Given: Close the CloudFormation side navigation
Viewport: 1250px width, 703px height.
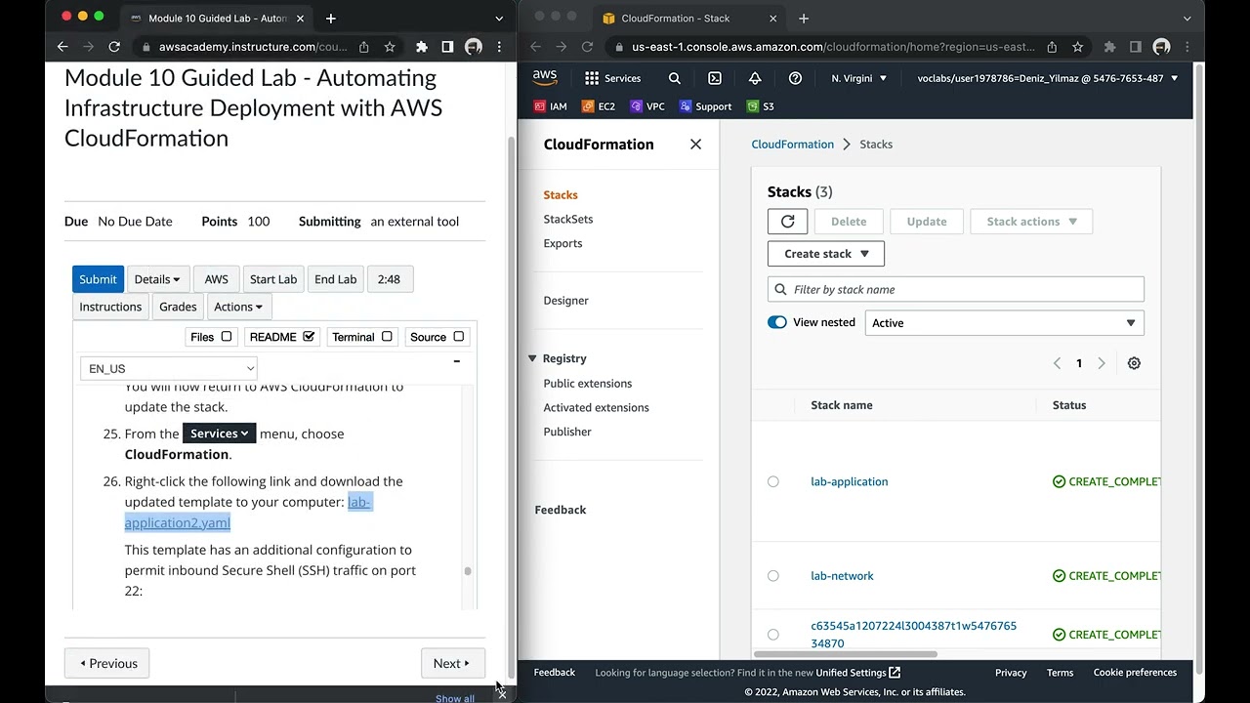Looking at the screenshot, I should (x=695, y=144).
